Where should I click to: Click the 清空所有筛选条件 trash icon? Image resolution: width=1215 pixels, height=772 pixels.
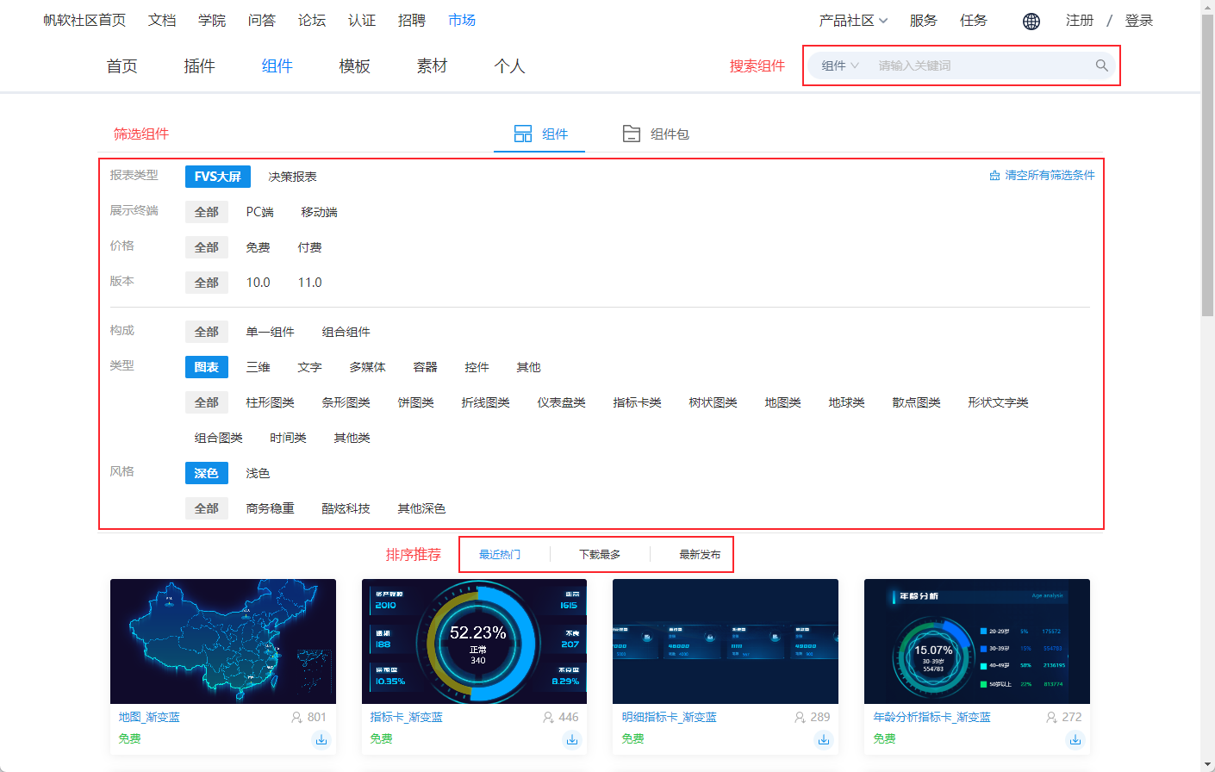994,176
